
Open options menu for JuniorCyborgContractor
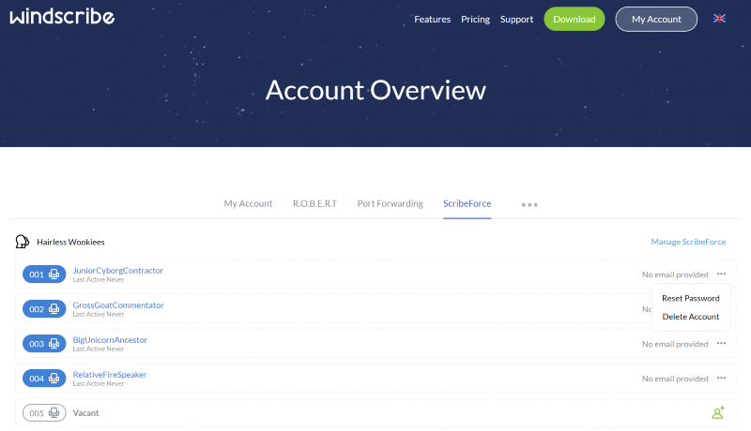pos(721,274)
